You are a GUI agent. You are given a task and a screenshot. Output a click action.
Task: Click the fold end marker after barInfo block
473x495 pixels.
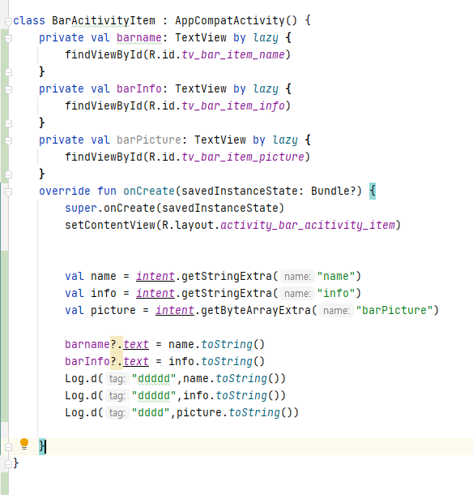point(9,123)
